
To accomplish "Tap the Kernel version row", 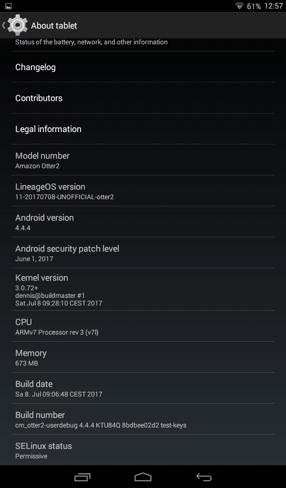I will pos(143,289).
